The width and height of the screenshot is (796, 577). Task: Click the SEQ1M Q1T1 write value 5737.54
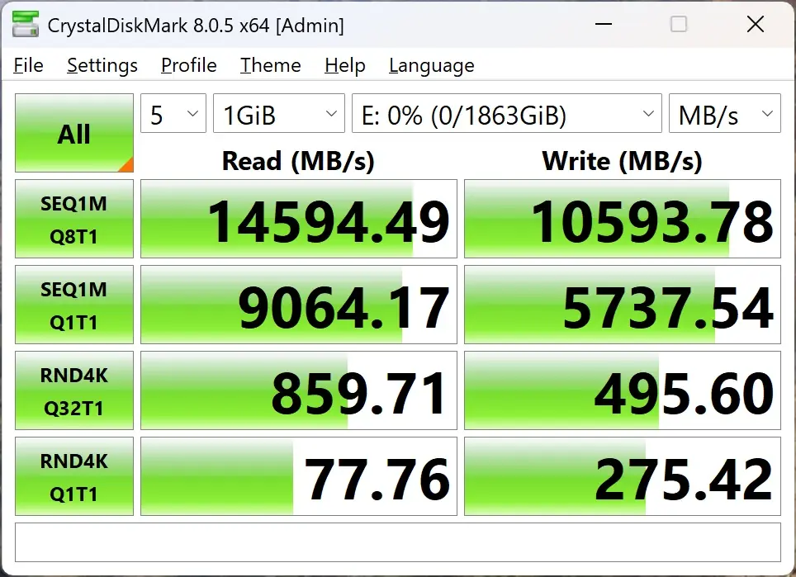pyautogui.click(x=623, y=305)
